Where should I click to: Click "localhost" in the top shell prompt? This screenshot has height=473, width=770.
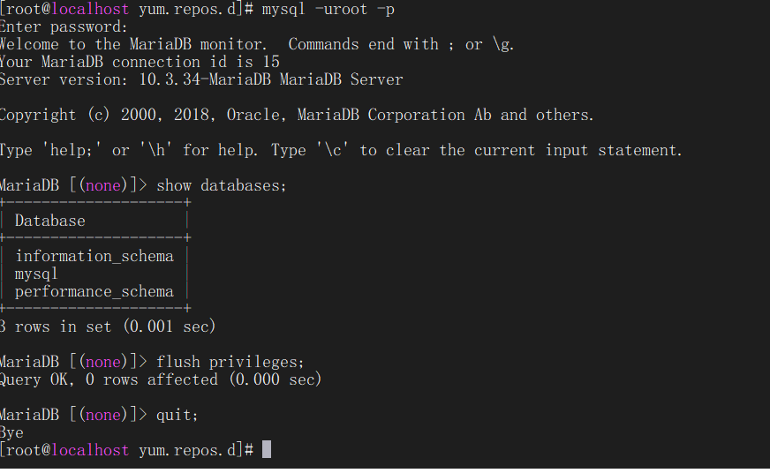(90, 9)
